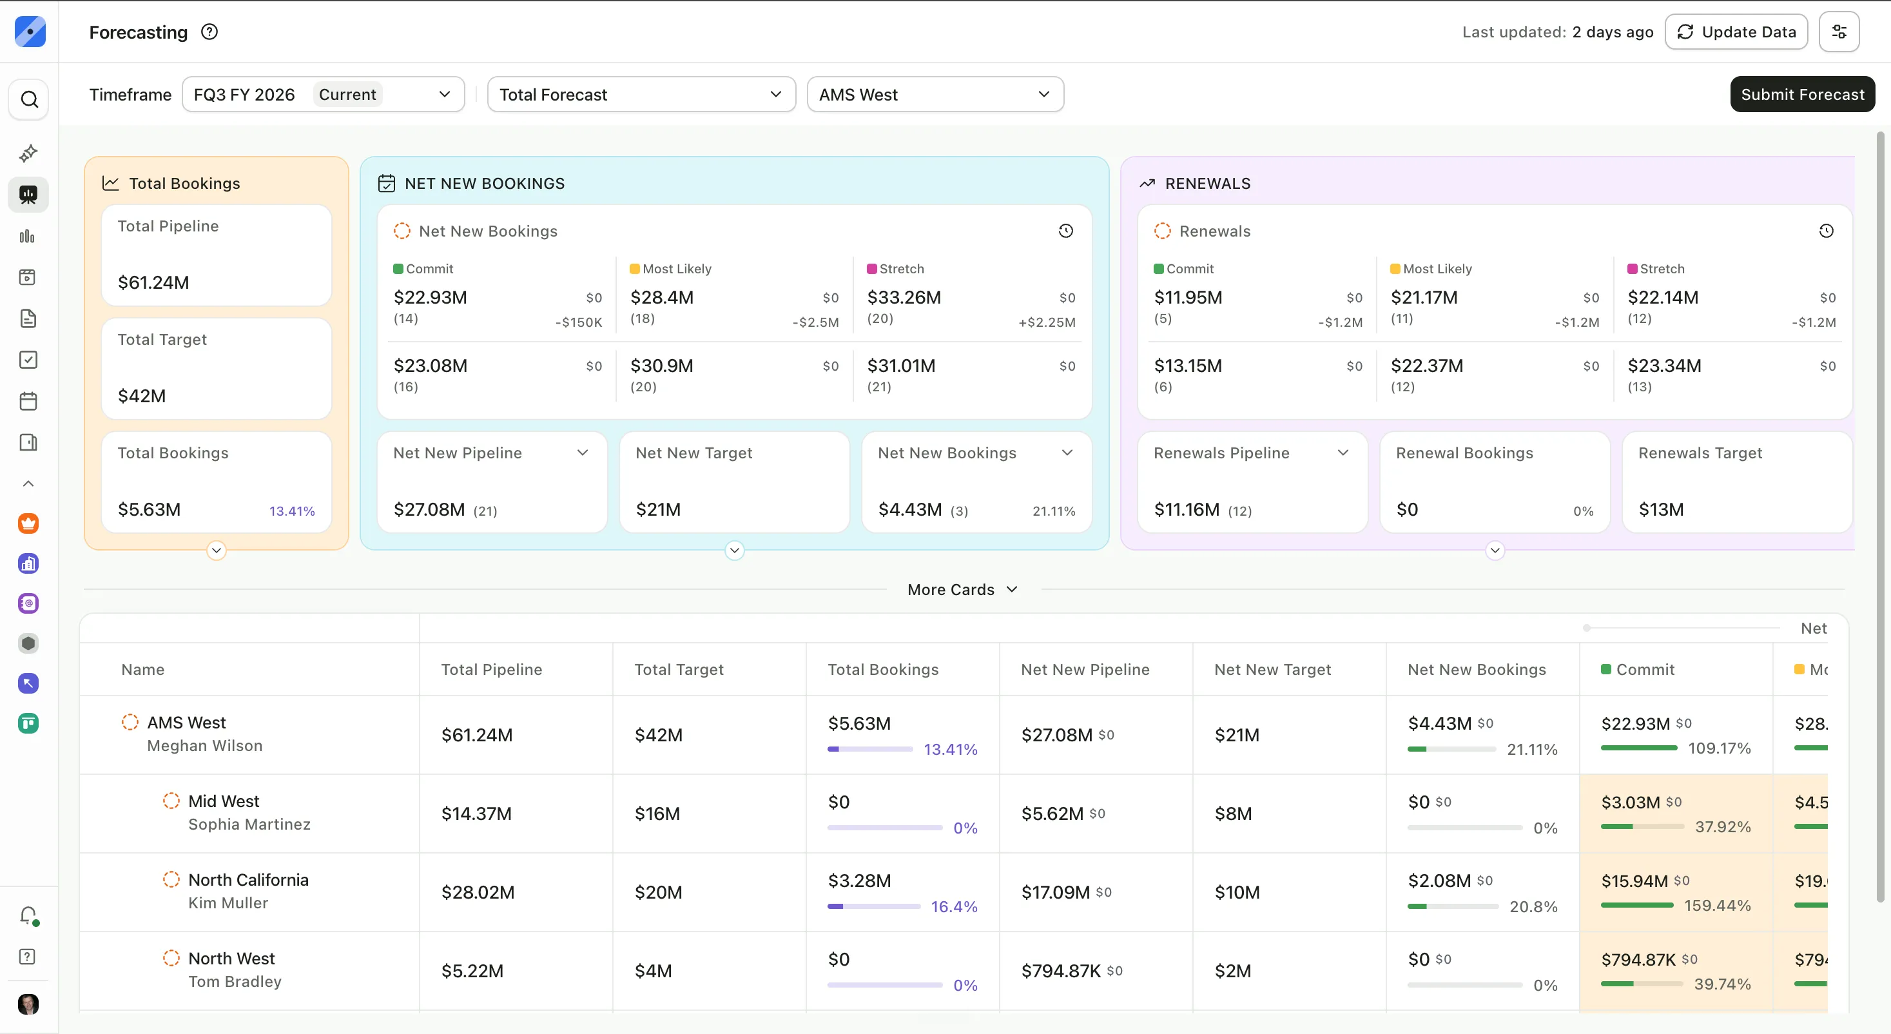Click the North California row status circle
This screenshot has height=1034, width=1891.
tap(171, 879)
